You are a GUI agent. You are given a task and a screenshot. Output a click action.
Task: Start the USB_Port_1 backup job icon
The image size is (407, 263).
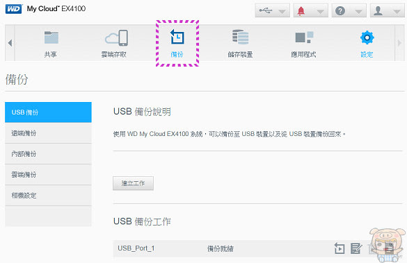click(340, 248)
